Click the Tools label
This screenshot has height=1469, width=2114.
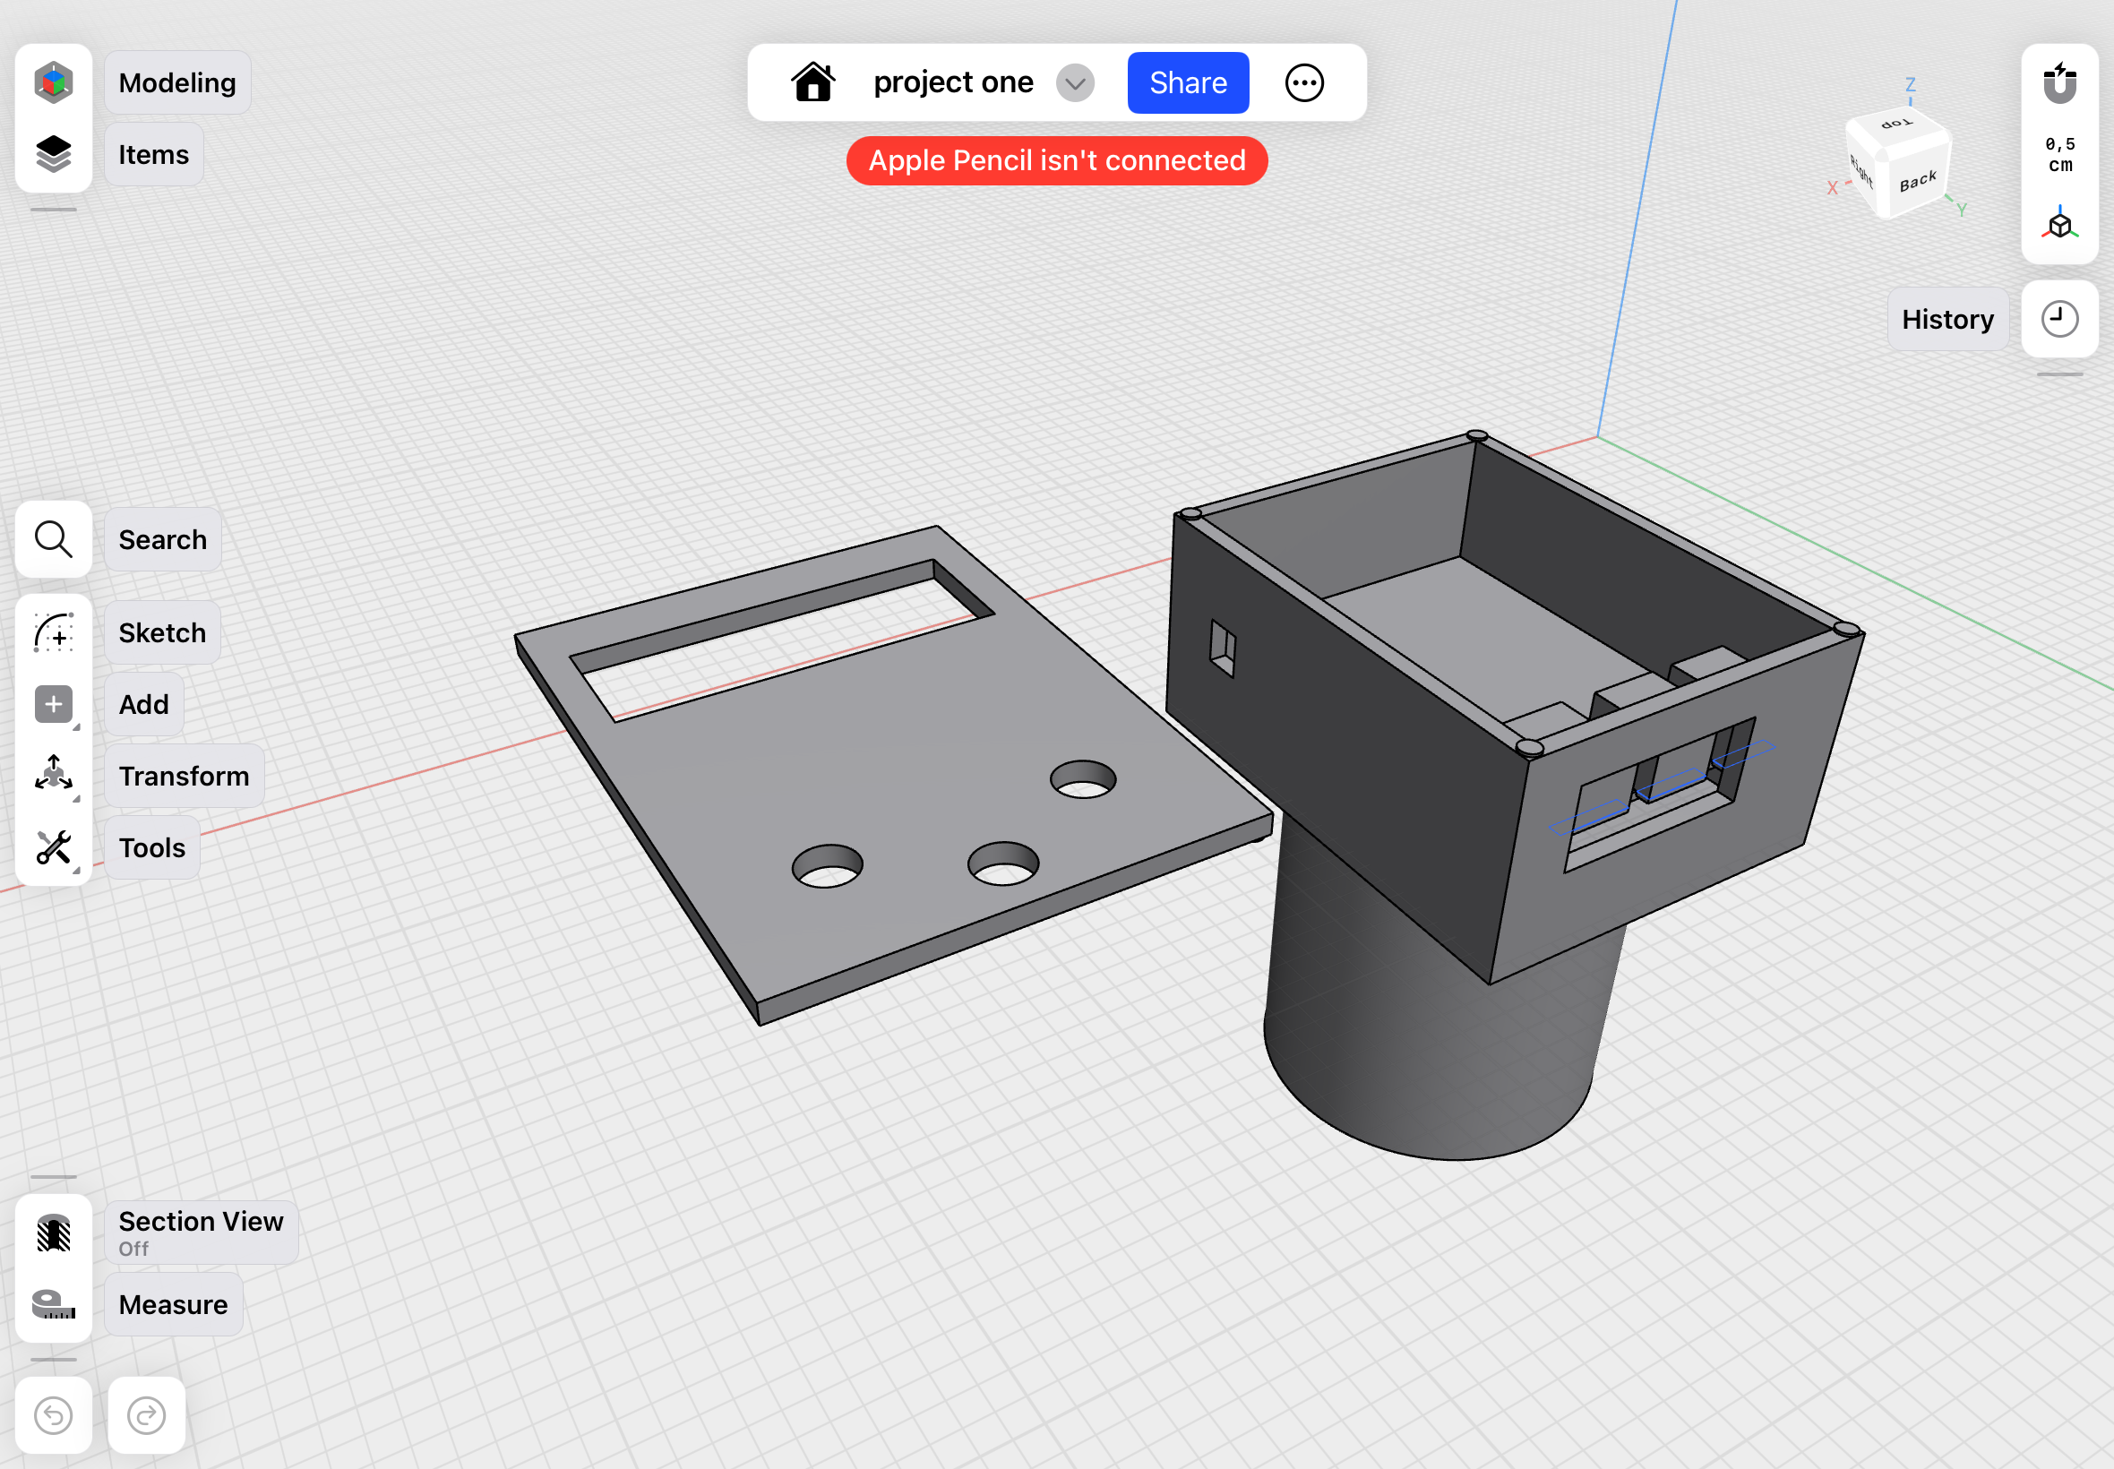tap(152, 847)
